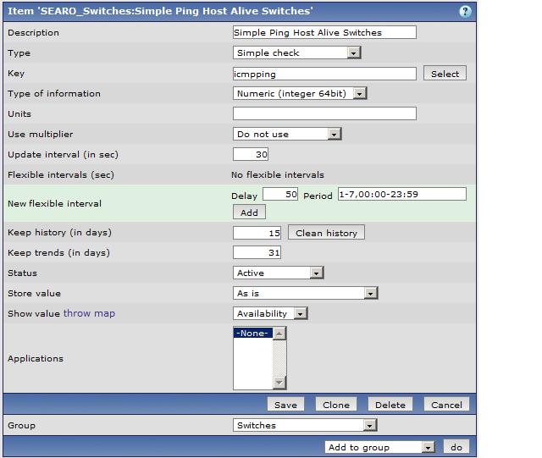Screen dimensions: 542x458
Task: Open the Type dropdown showing Simple check
Action: (297, 52)
